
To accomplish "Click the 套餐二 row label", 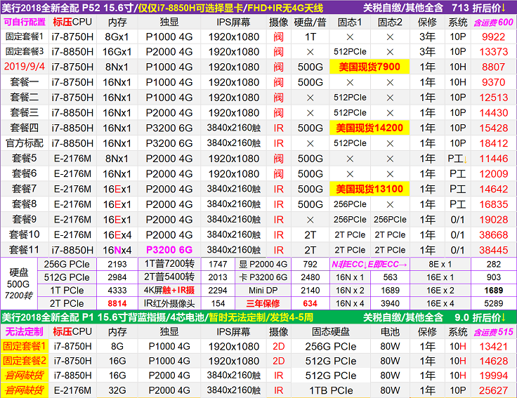I will [25, 97].
